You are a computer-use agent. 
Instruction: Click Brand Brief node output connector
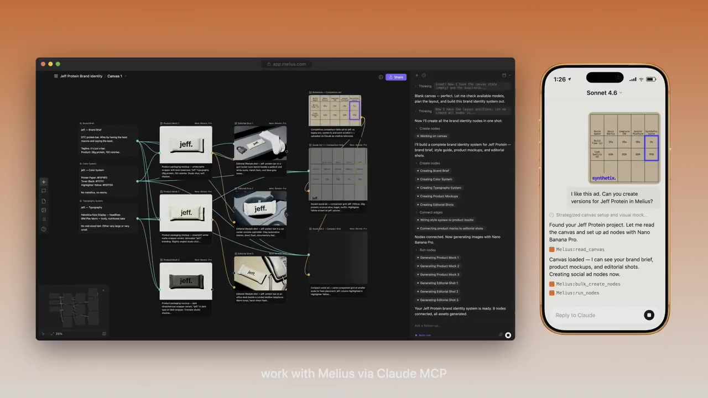coord(138,142)
